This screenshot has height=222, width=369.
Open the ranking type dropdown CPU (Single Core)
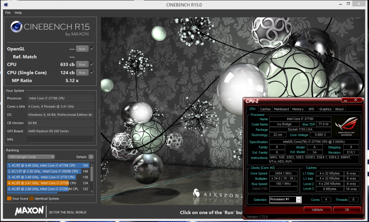pyautogui.click(x=31, y=157)
